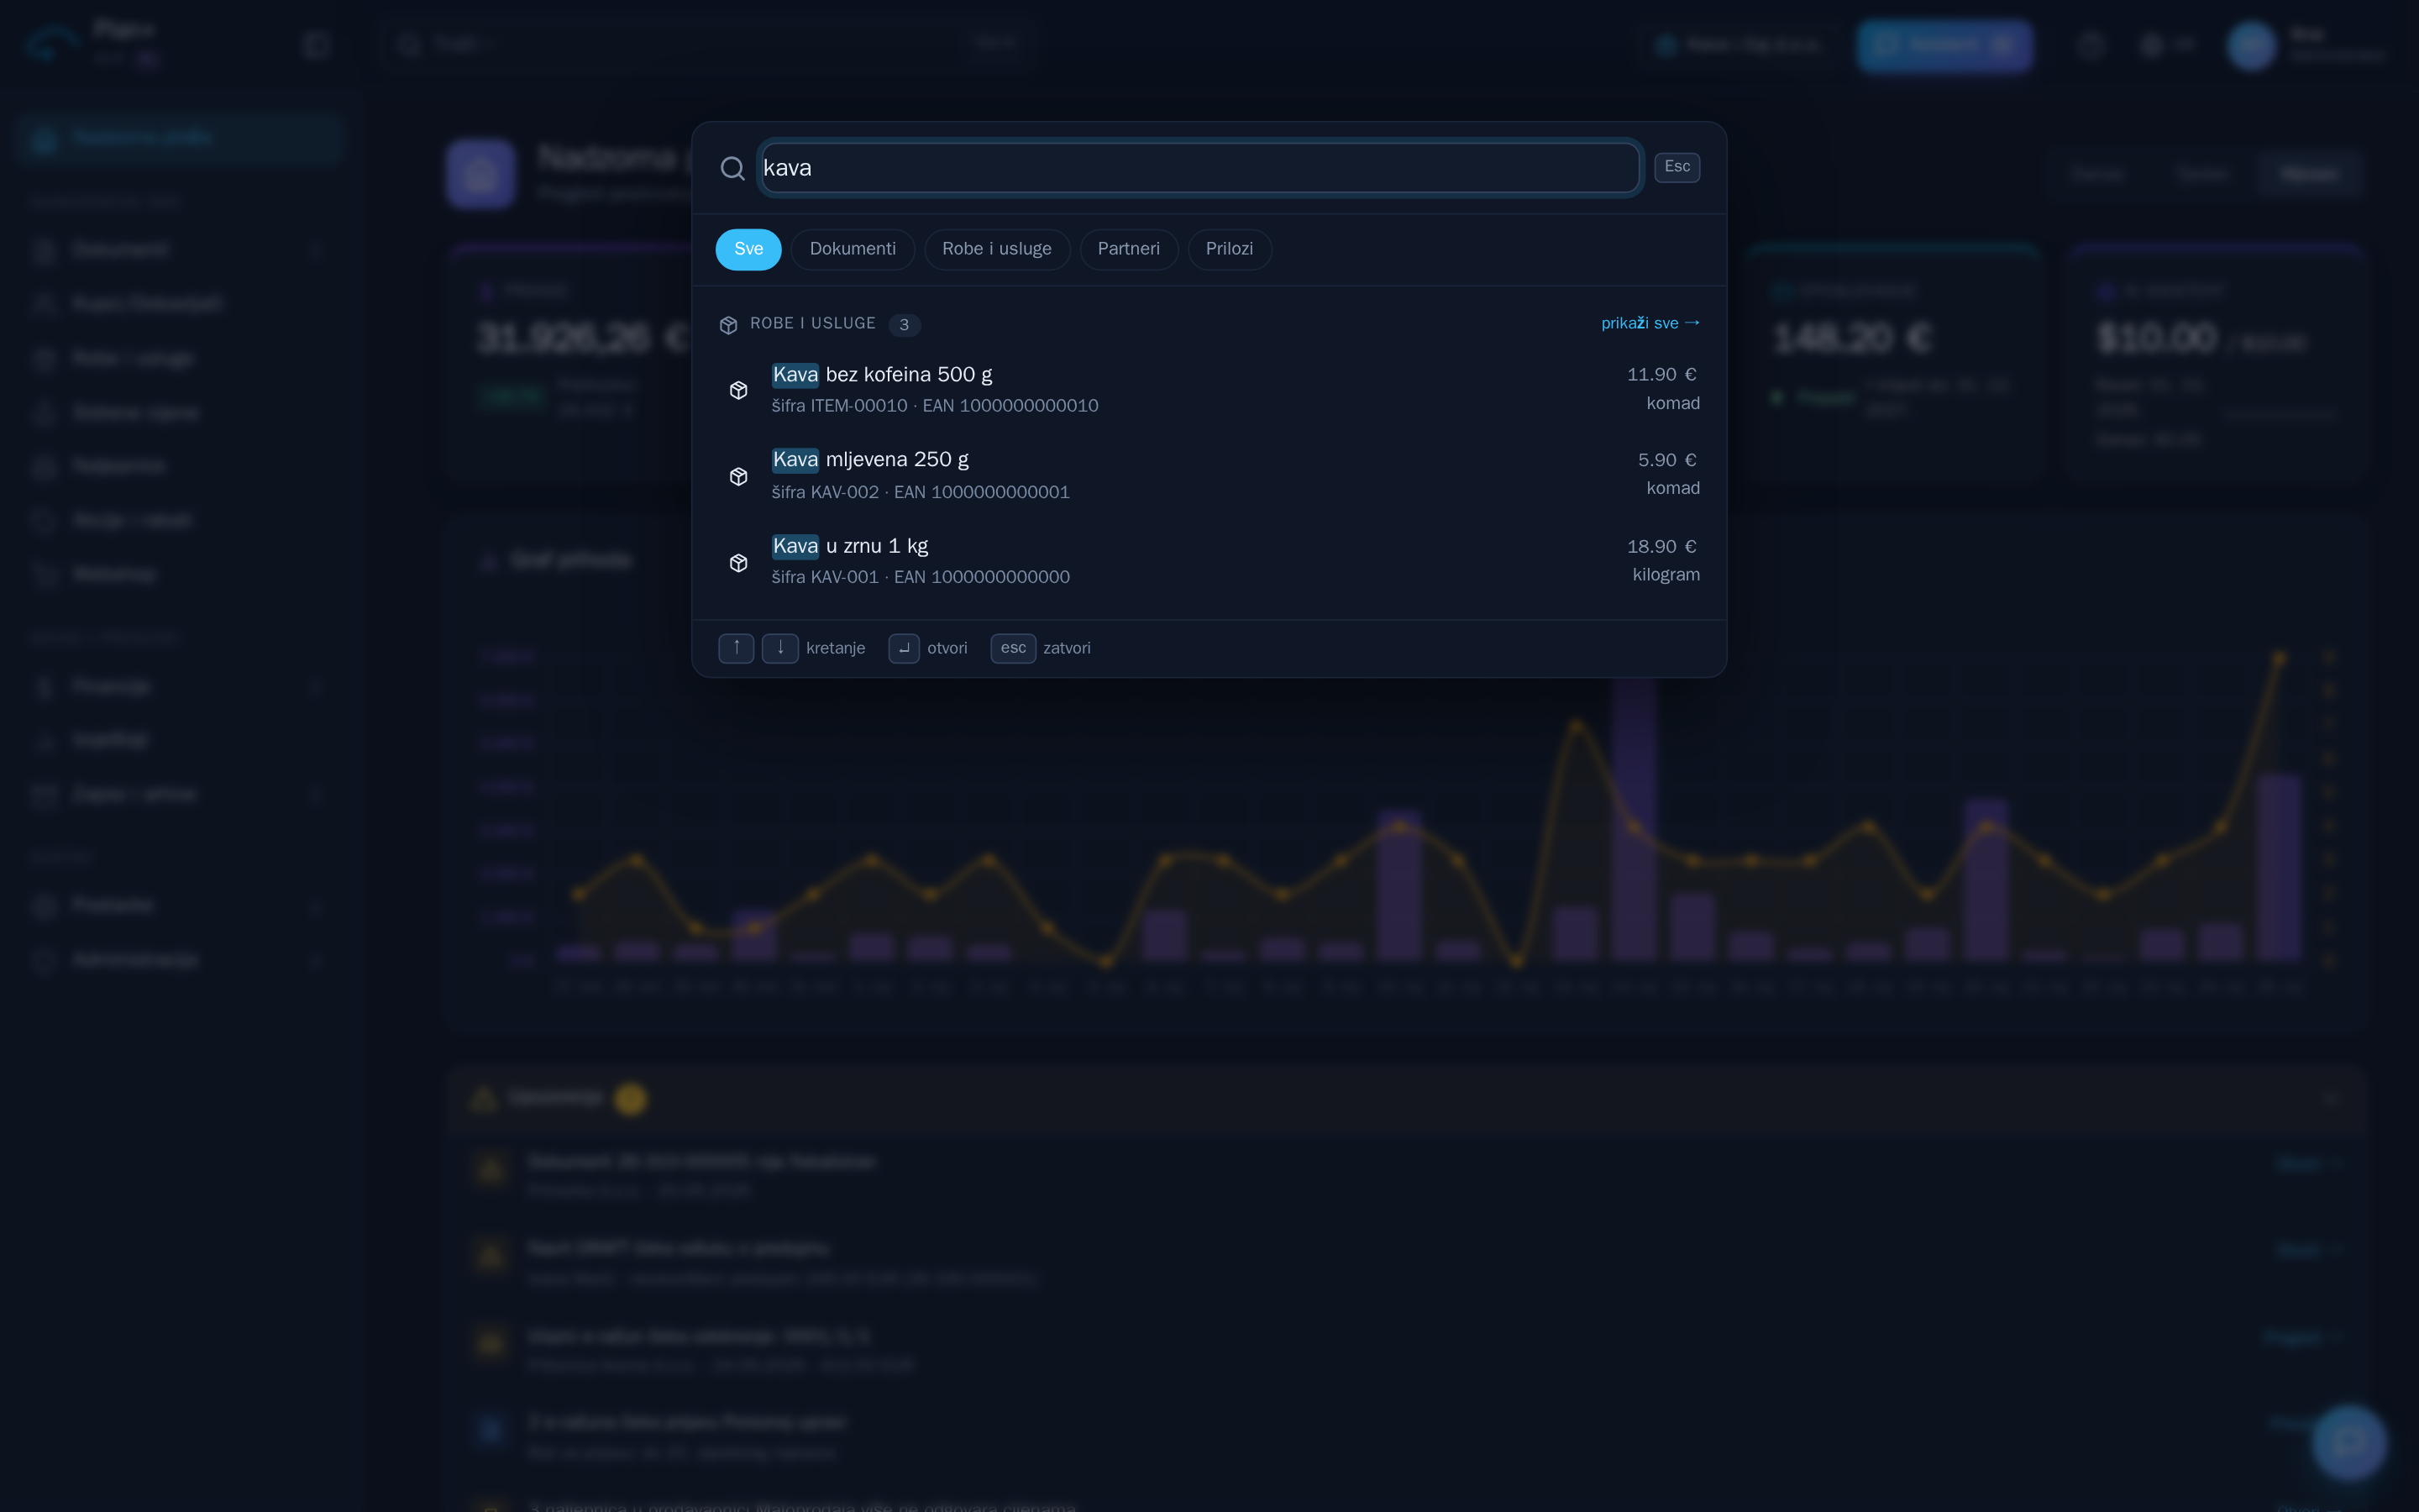Filter results by Robe i usluge
2419x1512 pixels.
pyautogui.click(x=997, y=249)
